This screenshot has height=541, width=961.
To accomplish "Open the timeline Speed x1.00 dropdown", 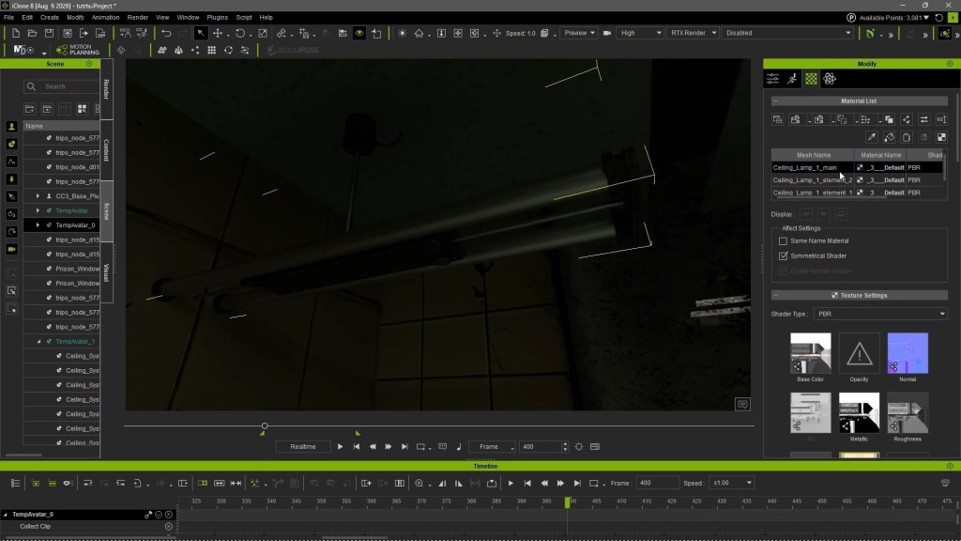I will point(731,484).
